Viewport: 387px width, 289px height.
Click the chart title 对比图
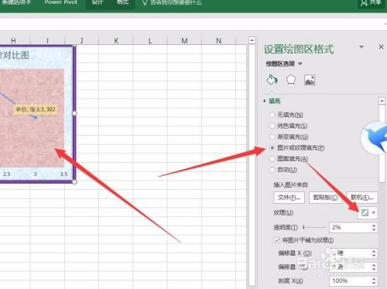(x=15, y=55)
